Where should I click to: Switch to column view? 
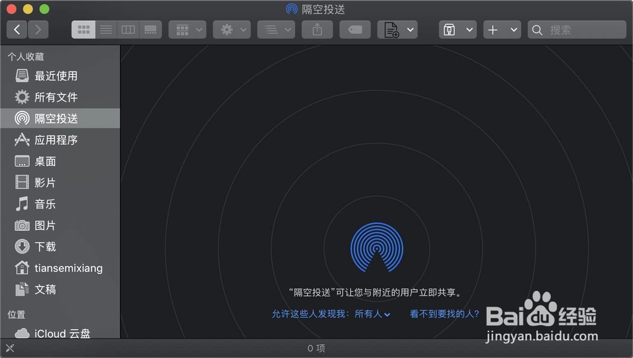[x=128, y=30]
